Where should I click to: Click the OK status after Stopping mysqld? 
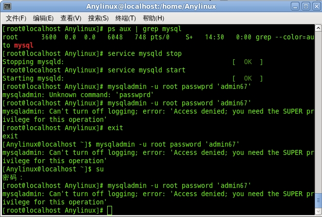point(248,62)
